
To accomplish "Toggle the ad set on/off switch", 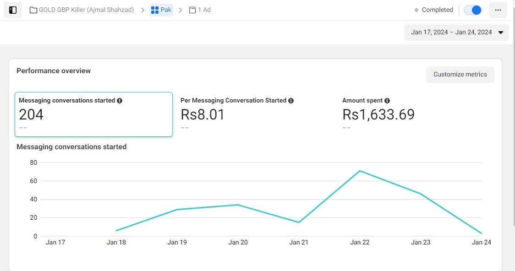I will tap(473, 10).
